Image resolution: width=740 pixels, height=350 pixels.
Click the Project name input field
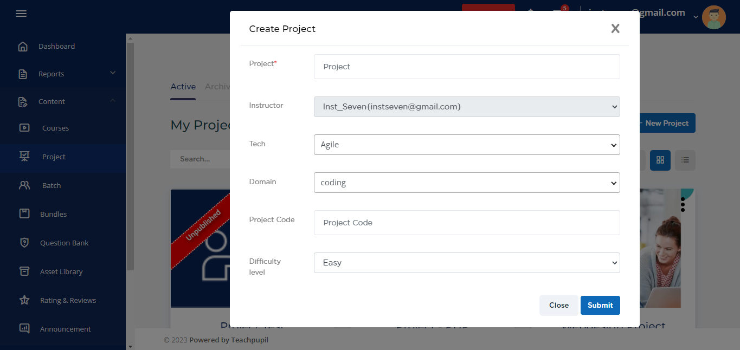click(466, 67)
